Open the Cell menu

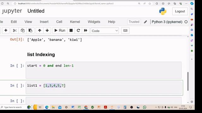(x=59, y=22)
